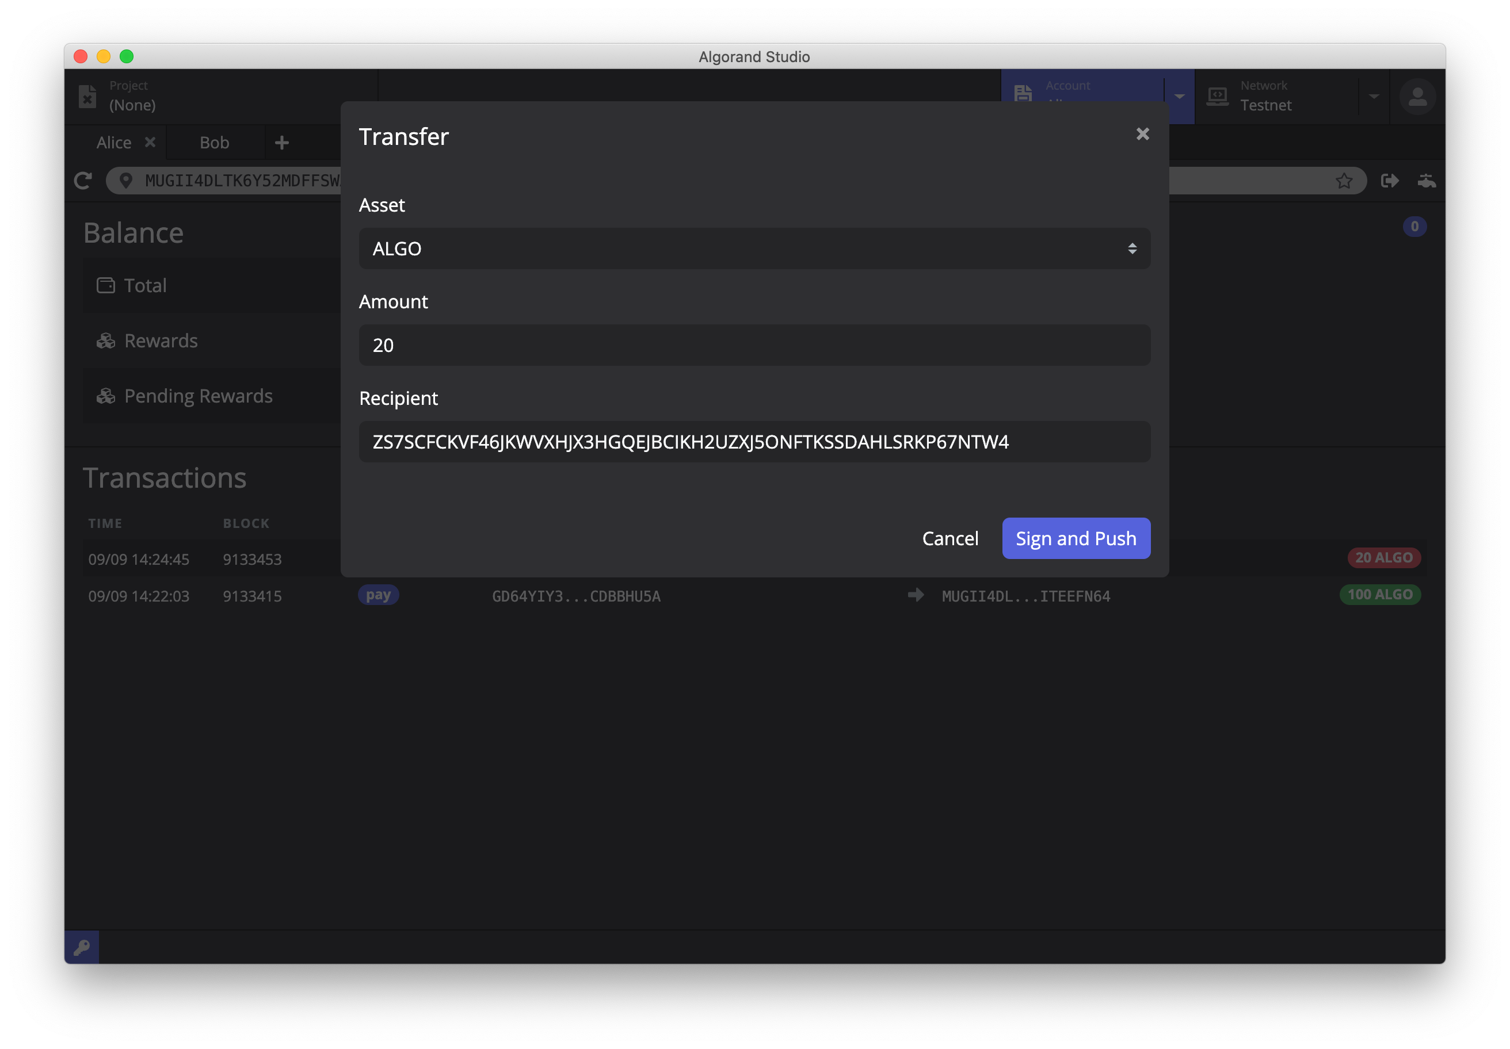The image size is (1510, 1049).
Task: Cancel the Transfer dialog
Action: coord(950,538)
